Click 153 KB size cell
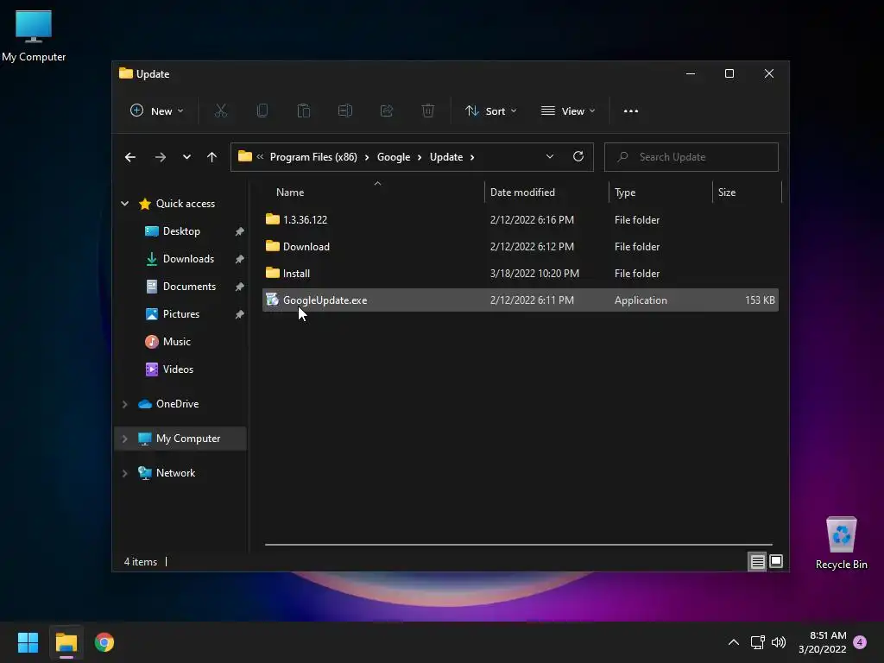Image resolution: width=884 pixels, height=663 pixels. click(x=760, y=300)
